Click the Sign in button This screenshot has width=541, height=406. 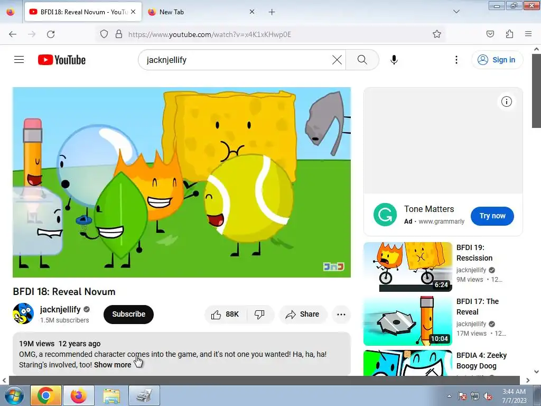pos(497,60)
